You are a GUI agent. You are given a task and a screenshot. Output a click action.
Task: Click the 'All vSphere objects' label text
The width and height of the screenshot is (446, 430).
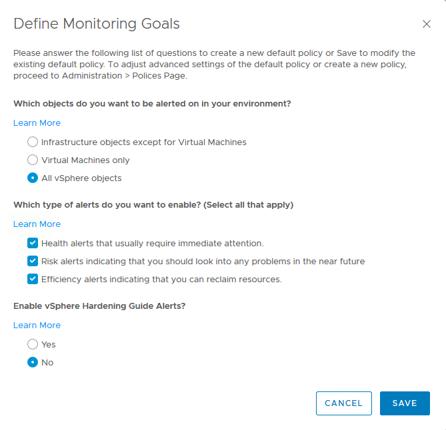81,178
